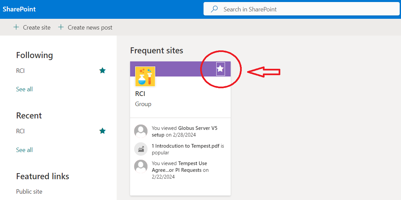Click the Create site button
The width and height of the screenshot is (401, 200).
point(32,28)
